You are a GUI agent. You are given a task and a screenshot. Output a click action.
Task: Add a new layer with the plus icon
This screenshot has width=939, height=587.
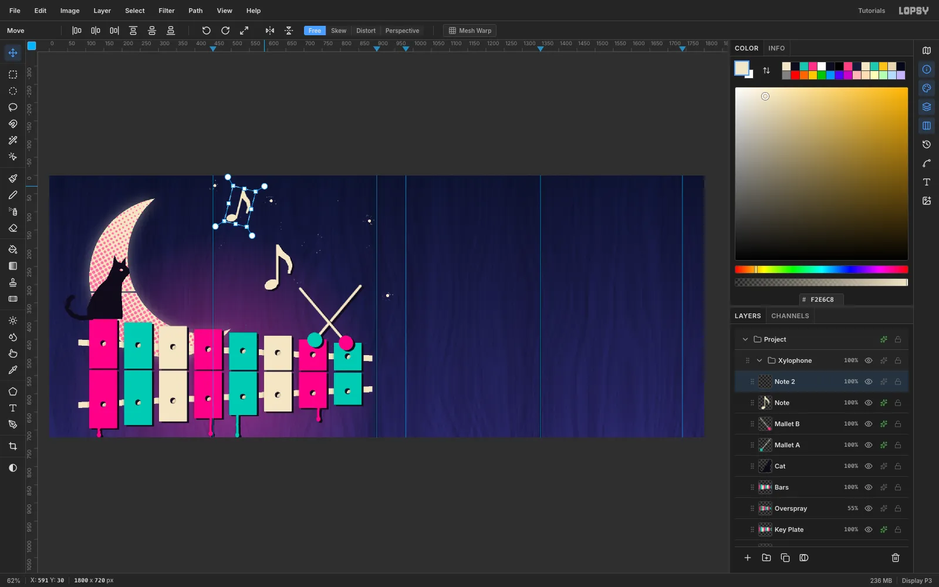[748, 558]
